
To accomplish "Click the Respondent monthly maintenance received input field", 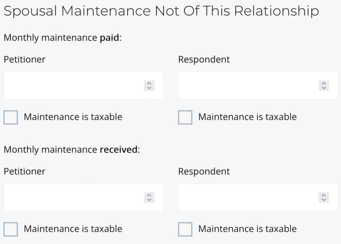I will 248,197.
